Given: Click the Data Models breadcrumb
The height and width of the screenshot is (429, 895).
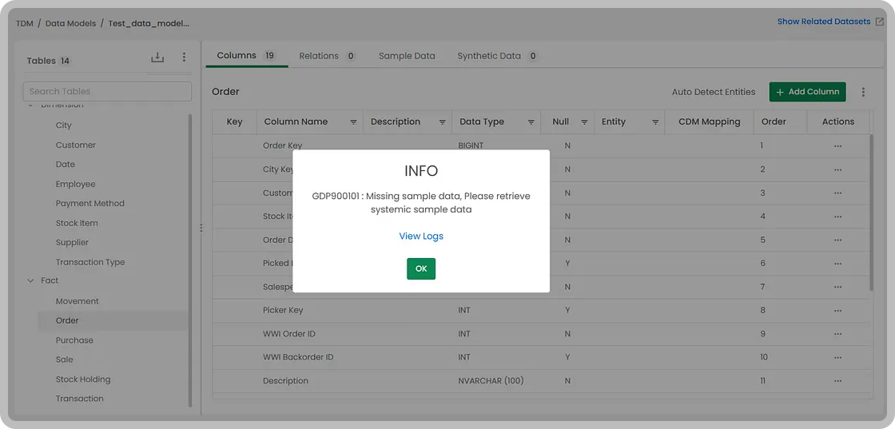Looking at the screenshot, I should (x=71, y=24).
